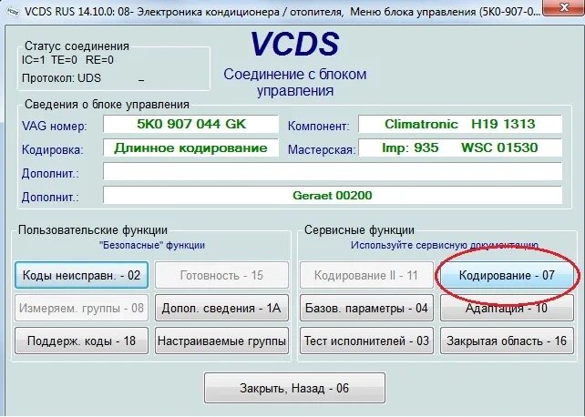Viewport: 585px width, 417px height.
Task: Click VAG number field '5K0 907 044 GK'
Action: [190, 124]
